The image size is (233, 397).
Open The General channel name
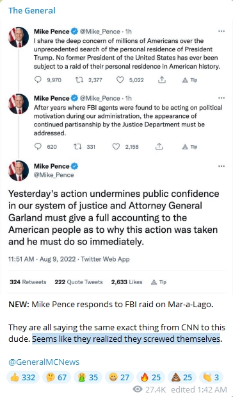[32, 11]
